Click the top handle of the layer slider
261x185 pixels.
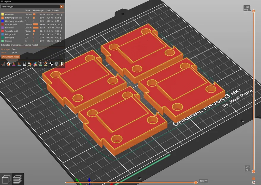pyautogui.click(x=254, y=11)
